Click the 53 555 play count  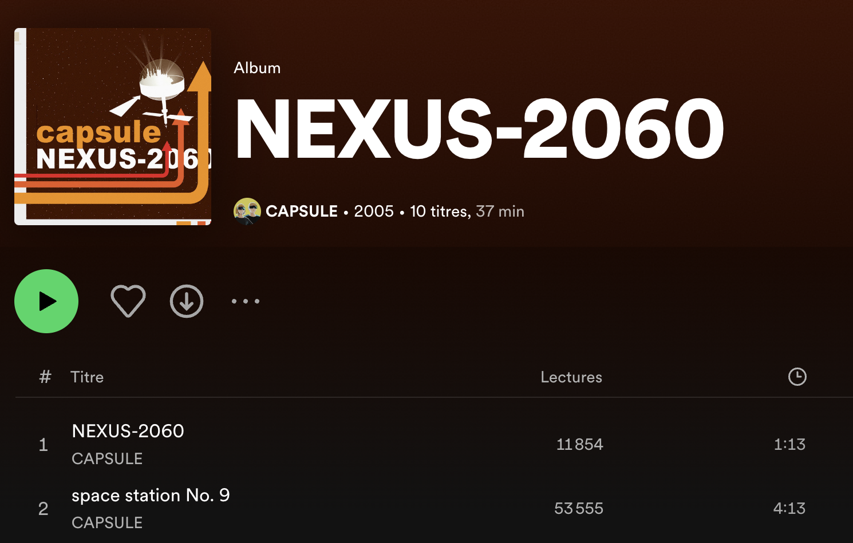click(x=579, y=508)
